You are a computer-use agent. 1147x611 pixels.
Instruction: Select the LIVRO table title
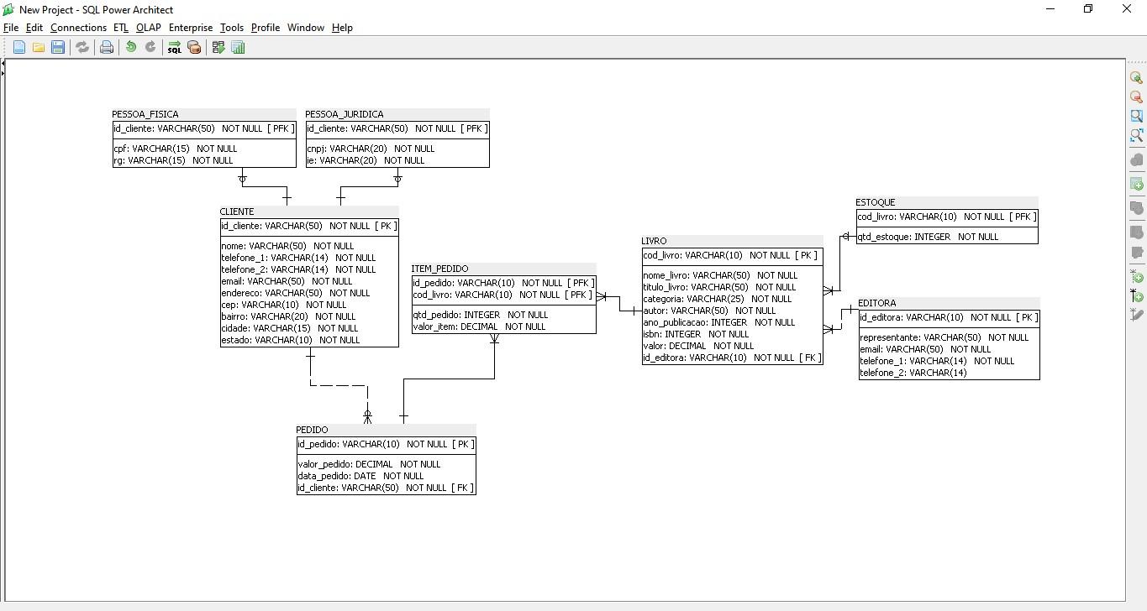click(654, 241)
